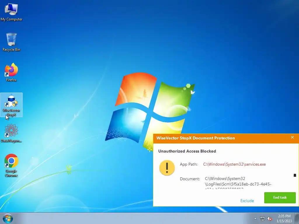The width and height of the screenshot is (299, 224).
Task: Click the WiseVector StopX Document Protection title
Action: [x=196, y=138]
